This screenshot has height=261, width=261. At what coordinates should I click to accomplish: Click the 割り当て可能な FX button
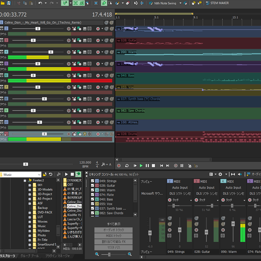114,242
